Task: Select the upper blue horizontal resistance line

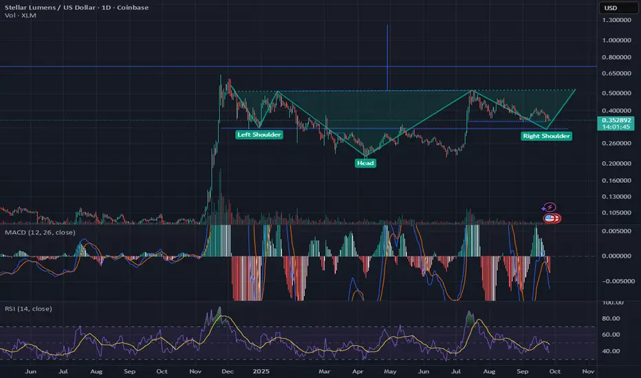Action: tap(298, 66)
